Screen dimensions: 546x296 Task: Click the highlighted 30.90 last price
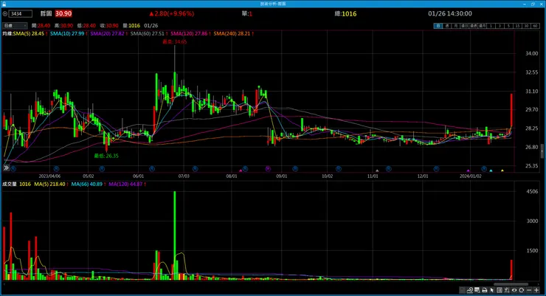(x=63, y=13)
